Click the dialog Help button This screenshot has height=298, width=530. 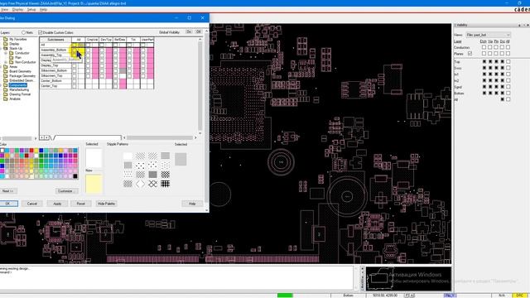click(x=192, y=204)
